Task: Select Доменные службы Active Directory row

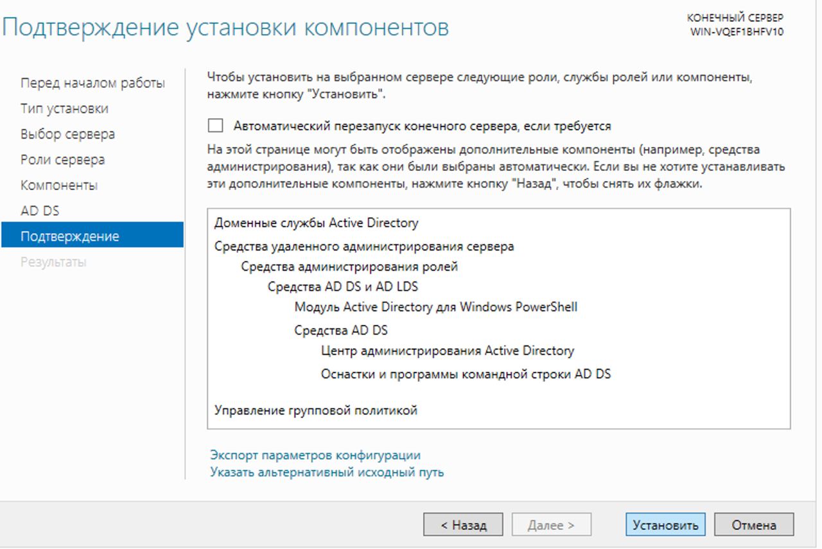Action: [x=316, y=223]
